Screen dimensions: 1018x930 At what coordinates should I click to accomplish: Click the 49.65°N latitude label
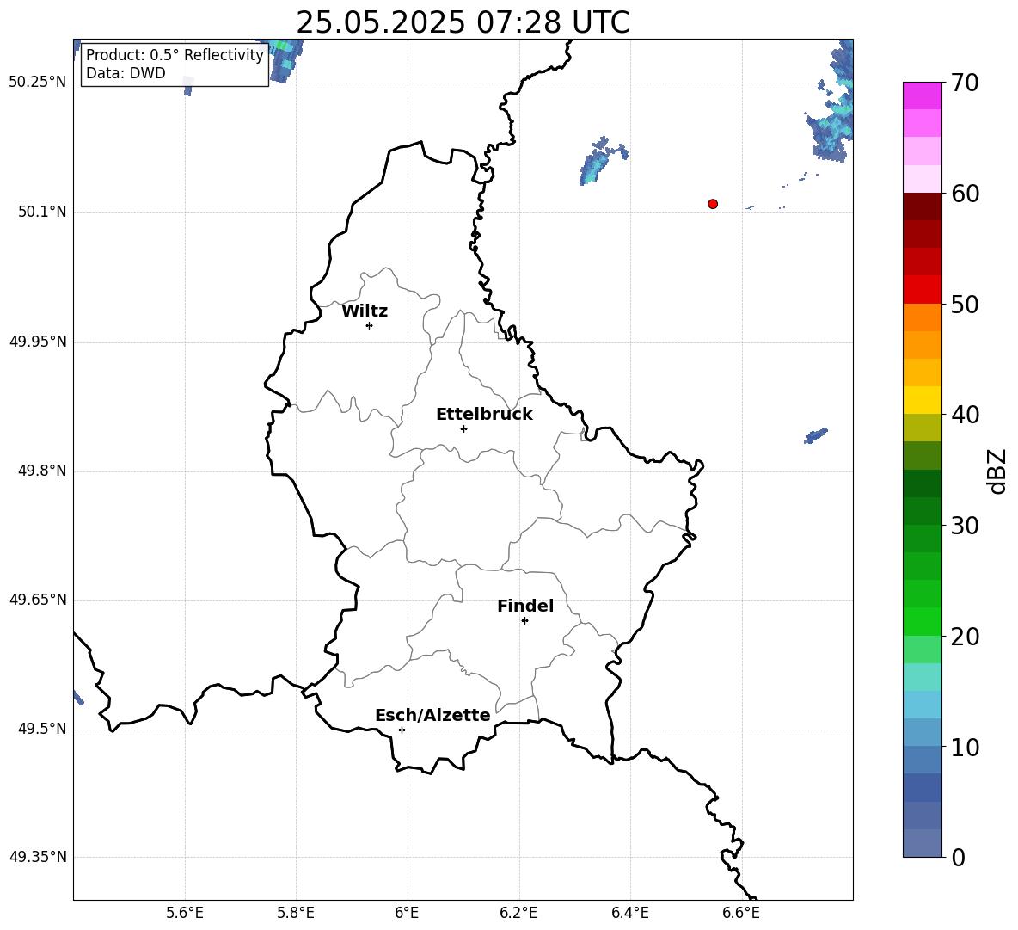tap(38, 600)
